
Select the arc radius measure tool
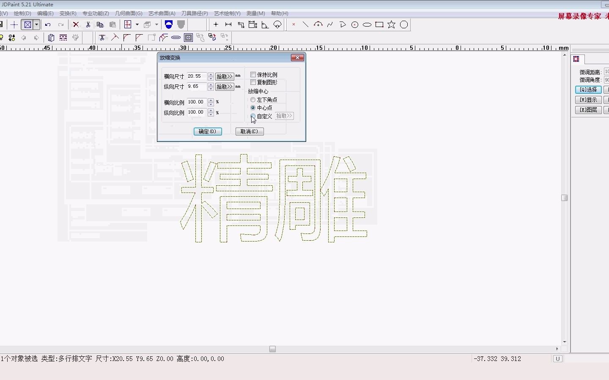pyautogui.click(x=277, y=24)
